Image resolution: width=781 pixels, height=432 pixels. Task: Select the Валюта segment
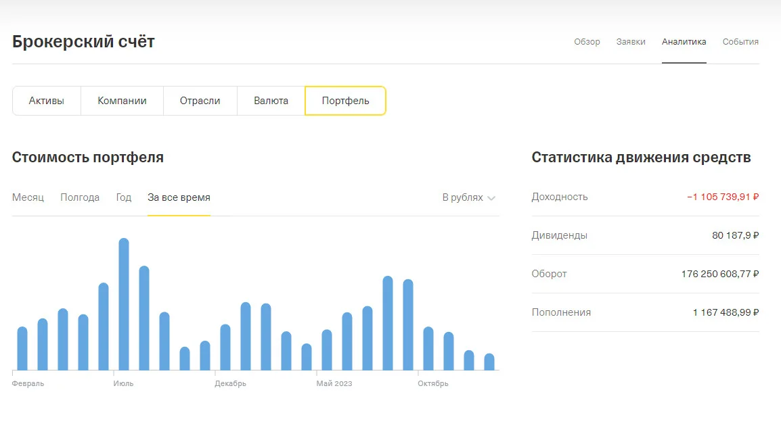271,101
